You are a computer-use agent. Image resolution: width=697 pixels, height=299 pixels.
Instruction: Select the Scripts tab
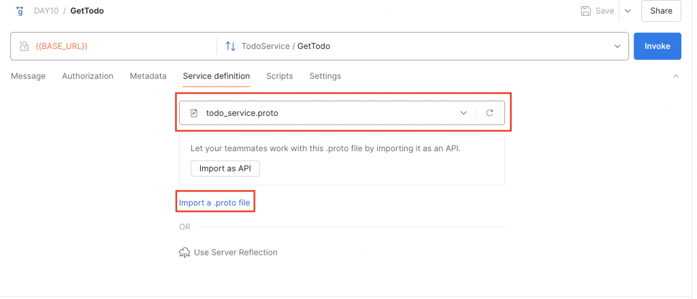(280, 76)
